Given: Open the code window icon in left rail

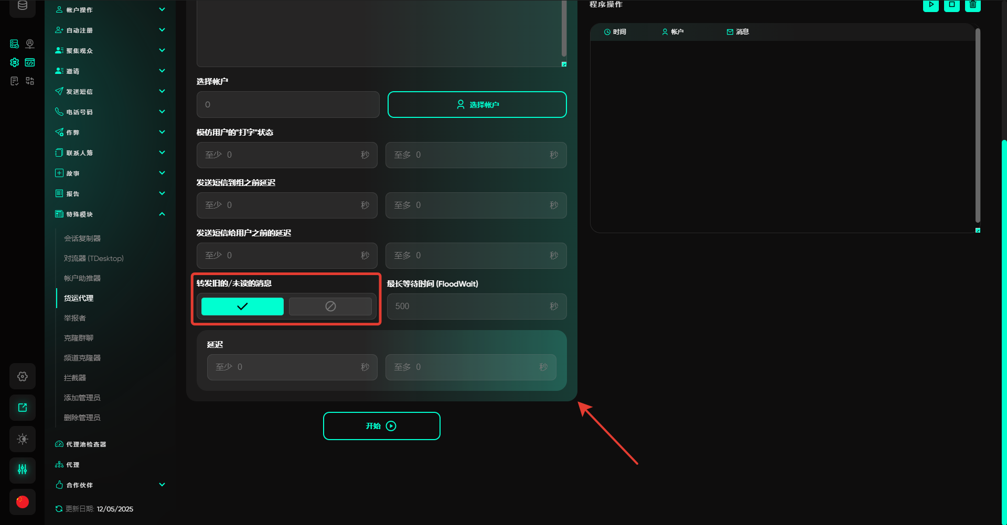Looking at the screenshot, I should (x=30, y=62).
